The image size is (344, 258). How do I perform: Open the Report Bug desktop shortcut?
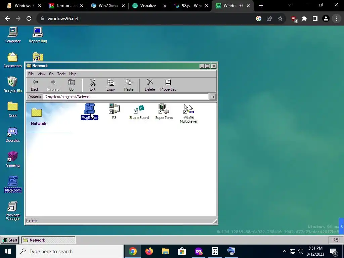pyautogui.click(x=38, y=35)
